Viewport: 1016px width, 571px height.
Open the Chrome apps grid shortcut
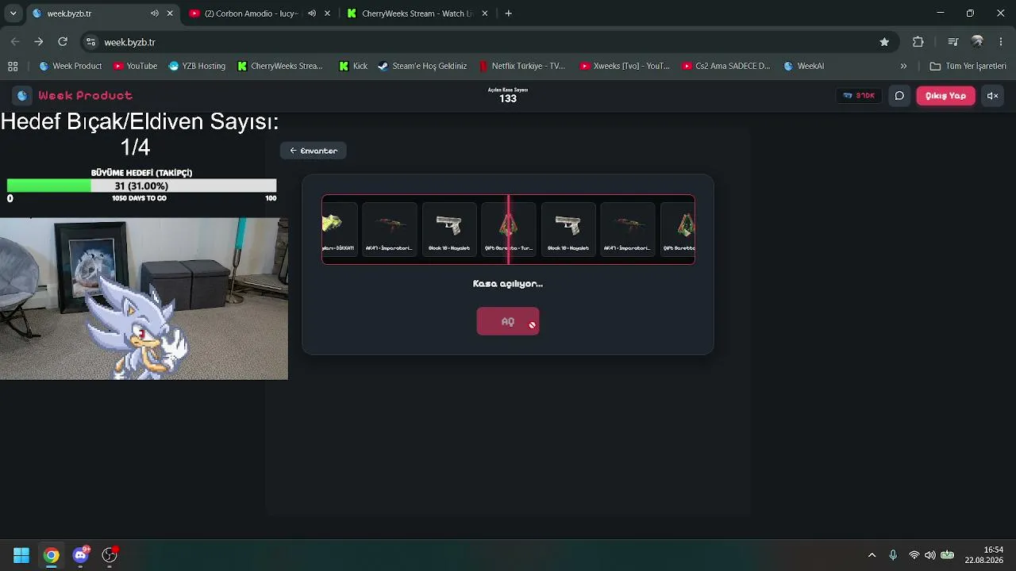coord(13,66)
